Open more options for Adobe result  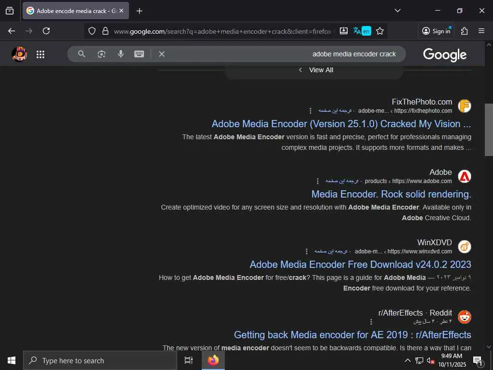(x=318, y=181)
